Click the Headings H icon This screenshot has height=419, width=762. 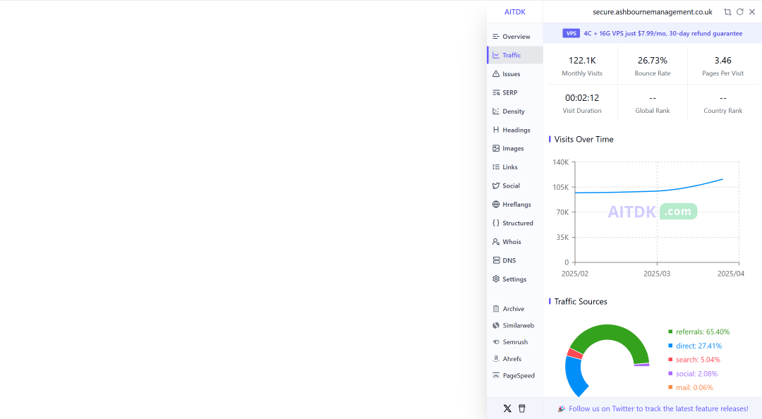(496, 130)
